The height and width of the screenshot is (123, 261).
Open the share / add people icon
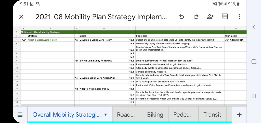[x=210, y=17]
